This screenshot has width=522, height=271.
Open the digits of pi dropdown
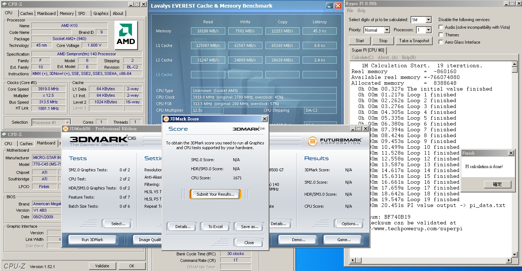[x=428, y=20]
